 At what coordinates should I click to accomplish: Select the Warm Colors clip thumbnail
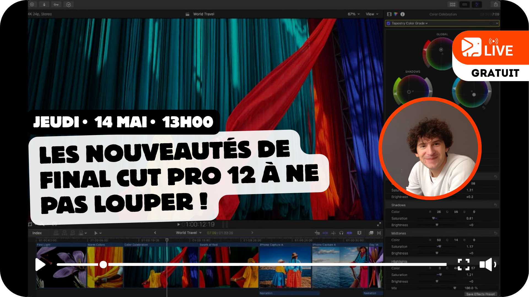pyautogui.click(x=105, y=267)
